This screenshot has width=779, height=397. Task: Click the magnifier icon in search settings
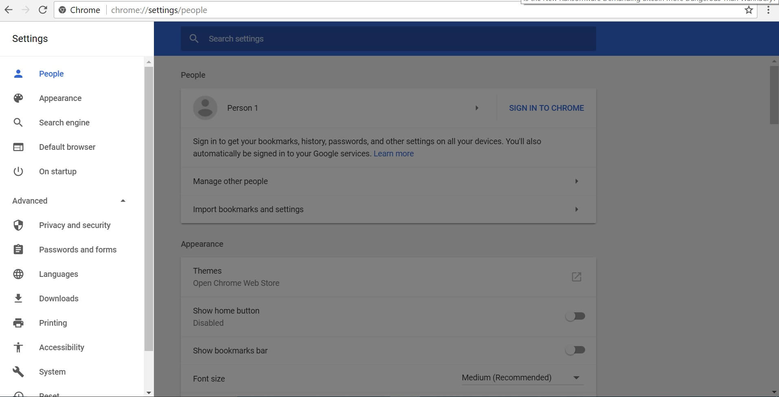tap(194, 39)
